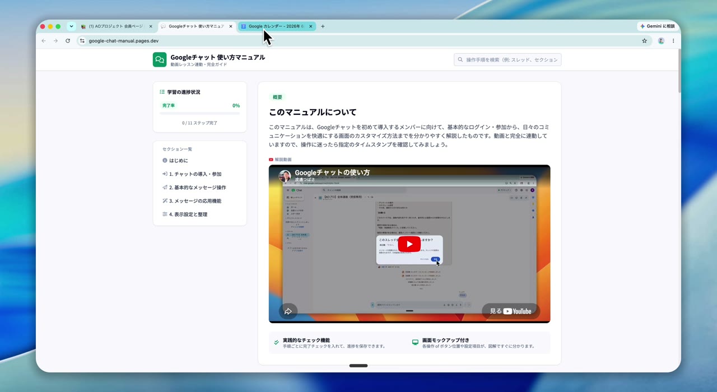
Task: Select the Googleチャット 使い方マニュアル tab
Action: click(x=197, y=26)
